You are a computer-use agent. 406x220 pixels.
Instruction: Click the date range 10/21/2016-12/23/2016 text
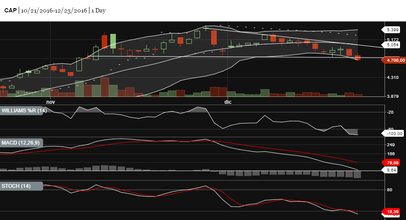click(54, 11)
